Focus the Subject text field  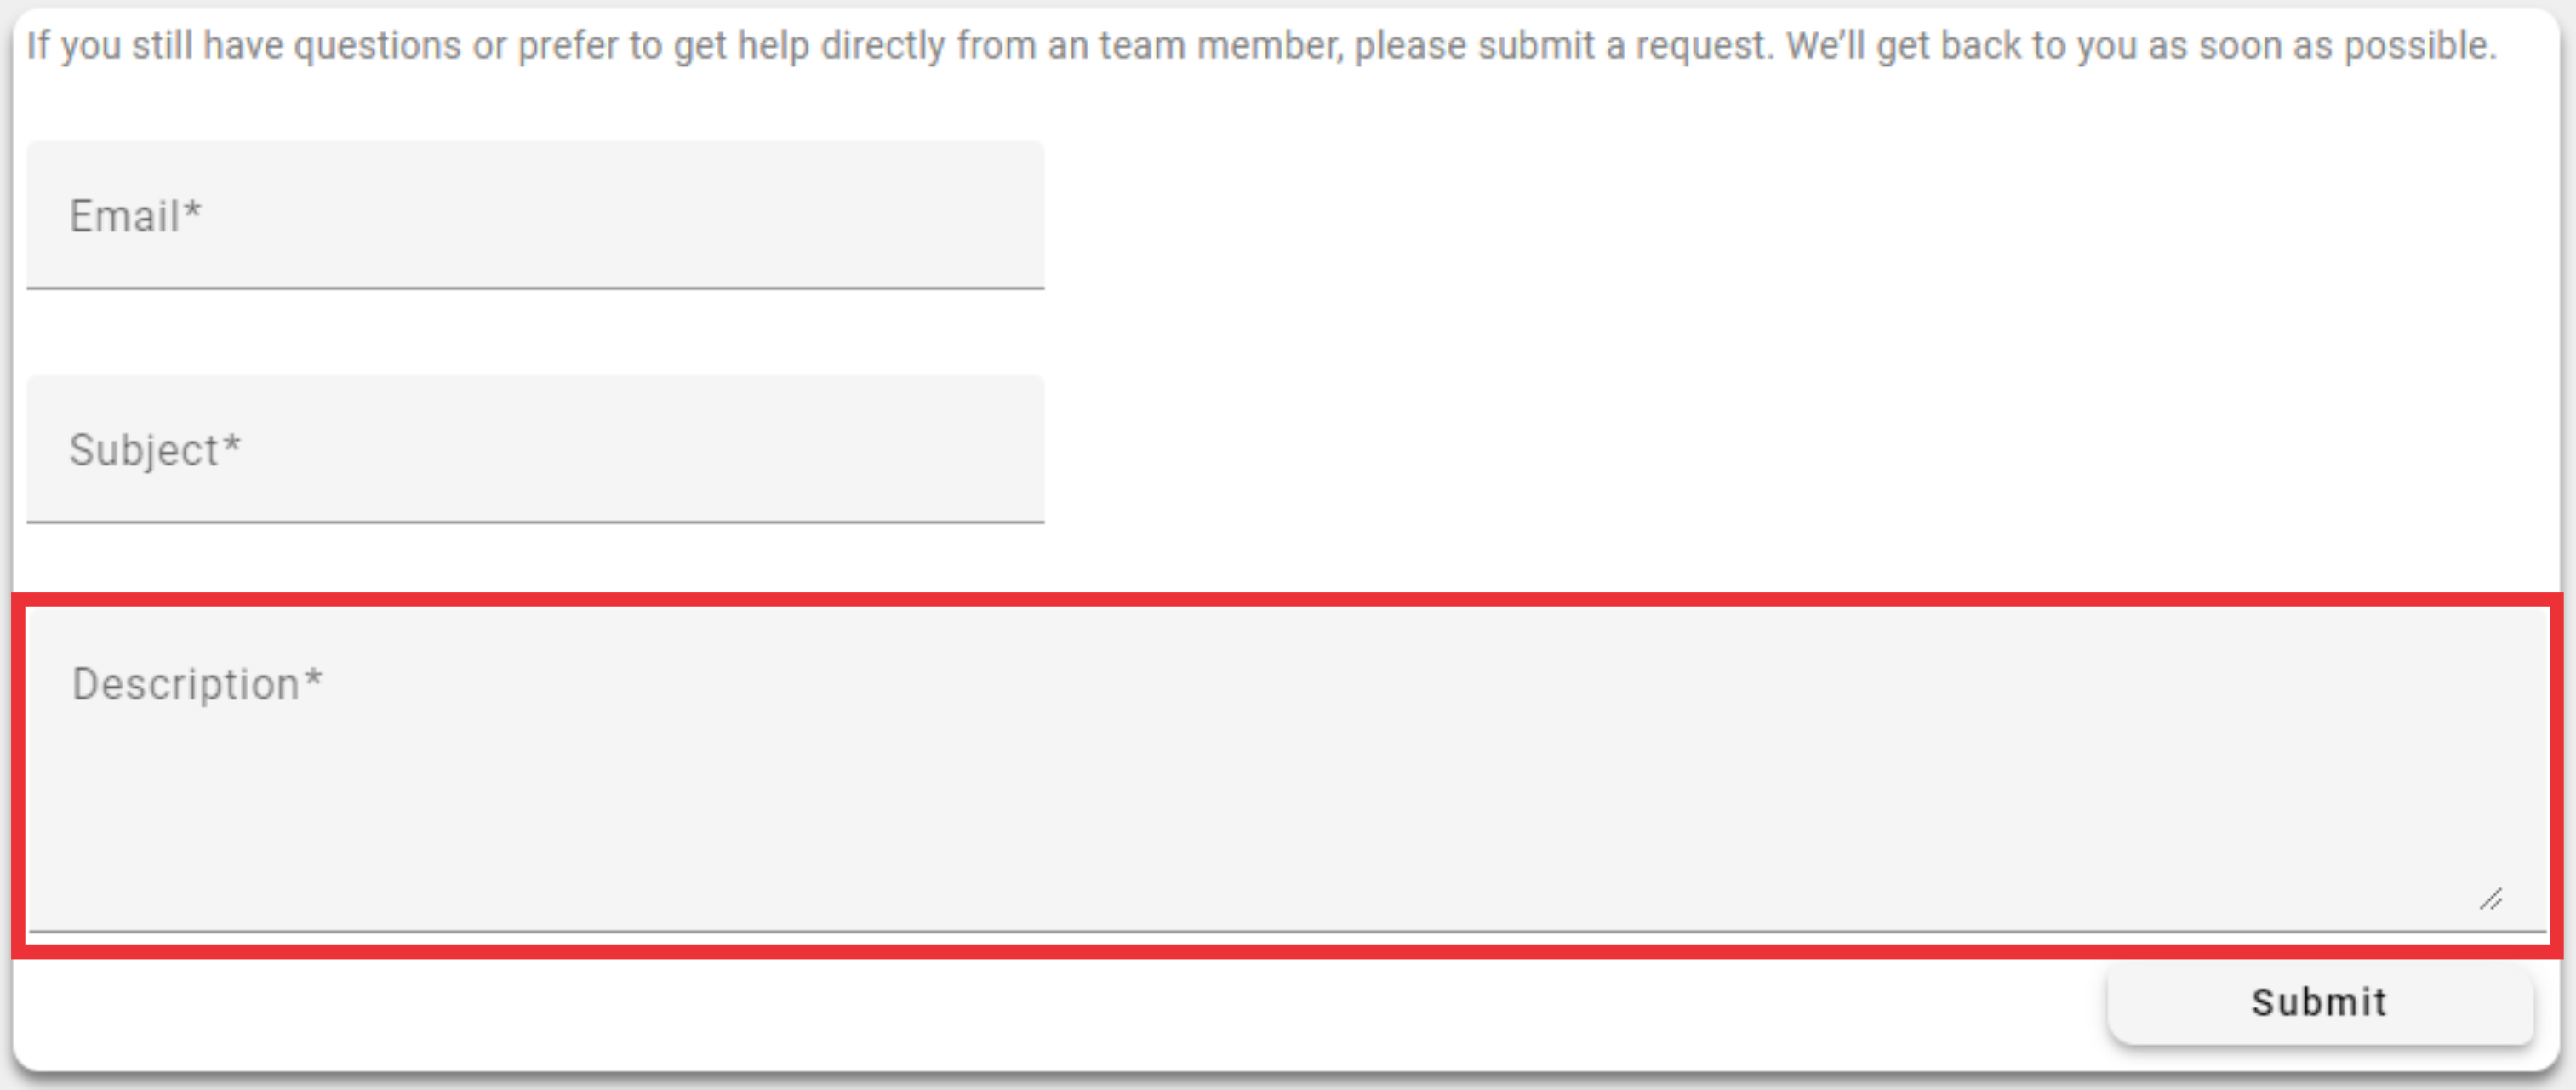click(x=535, y=449)
